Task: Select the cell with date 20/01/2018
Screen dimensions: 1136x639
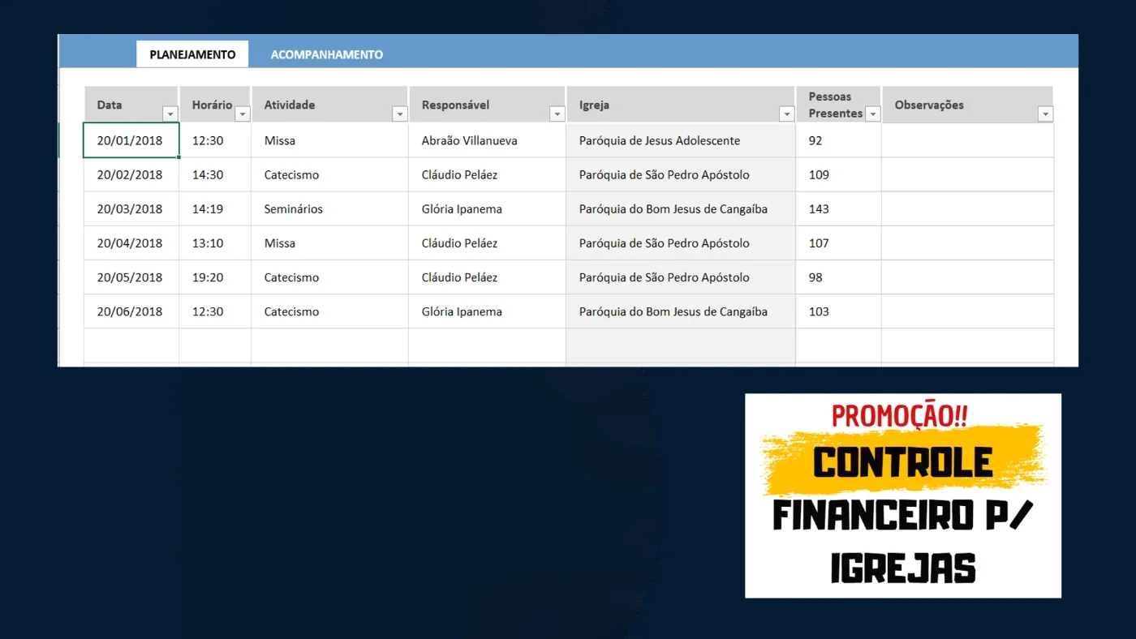Action: (131, 140)
